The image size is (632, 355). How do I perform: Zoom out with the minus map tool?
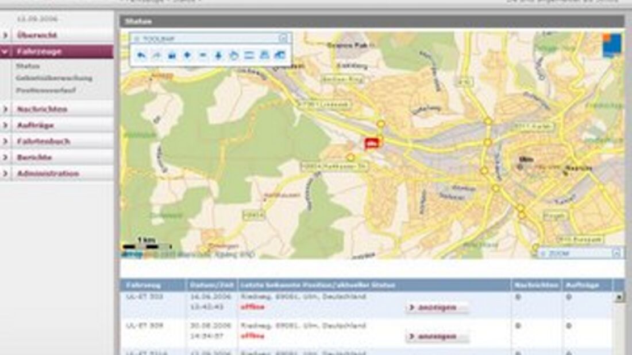click(x=203, y=56)
